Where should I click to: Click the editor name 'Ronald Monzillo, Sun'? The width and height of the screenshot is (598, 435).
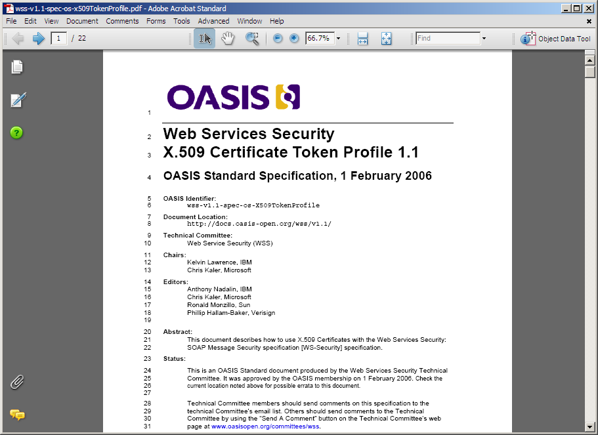pos(219,305)
